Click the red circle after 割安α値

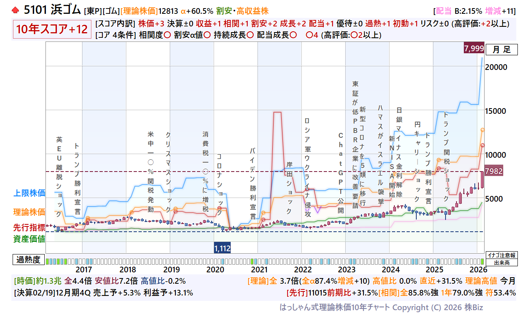coord(207,35)
